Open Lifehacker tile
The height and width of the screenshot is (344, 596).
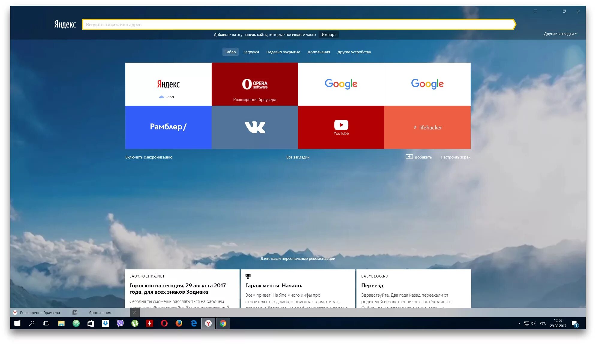click(427, 127)
